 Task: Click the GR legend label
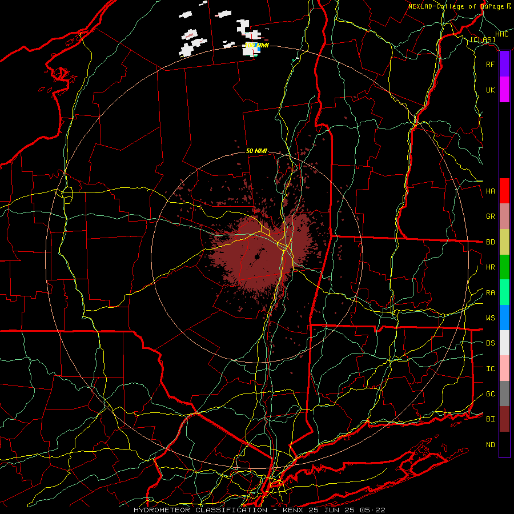click(x=490, y=216)
